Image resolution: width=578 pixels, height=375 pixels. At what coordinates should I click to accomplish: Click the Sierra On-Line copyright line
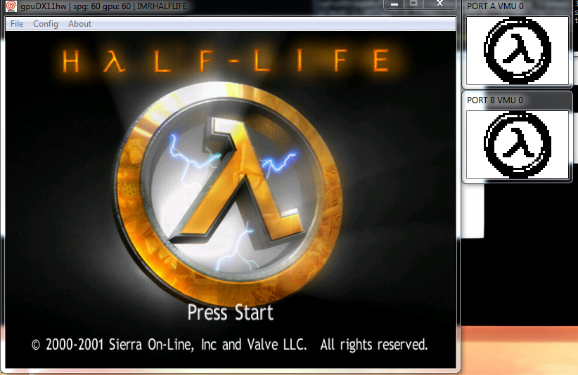coord(230,345)
